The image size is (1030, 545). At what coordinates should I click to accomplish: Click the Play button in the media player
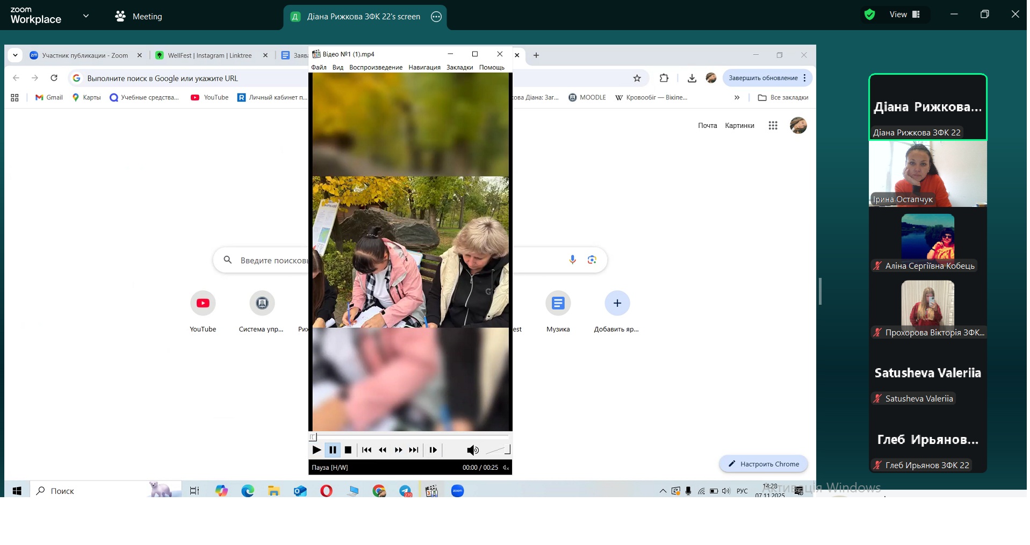(x=316, y=450)
